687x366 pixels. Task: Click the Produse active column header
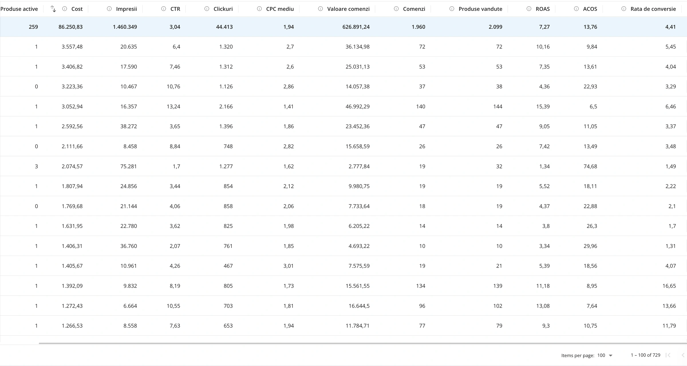(19, 9)
